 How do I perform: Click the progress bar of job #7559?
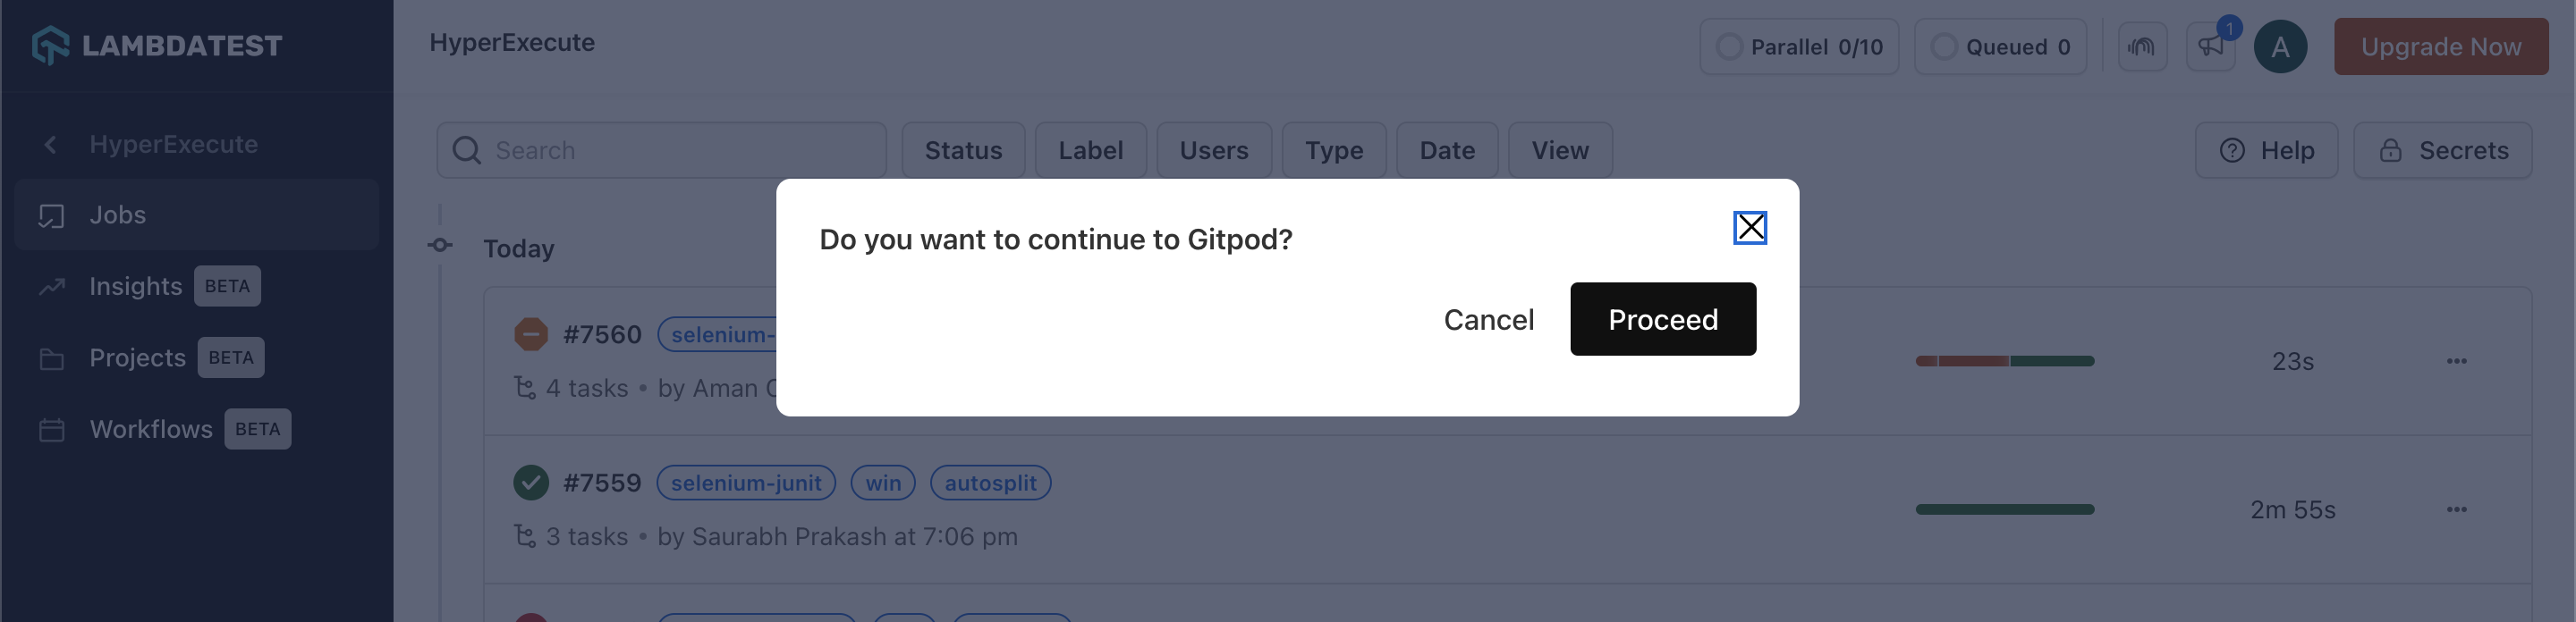tap(2005, 509)
